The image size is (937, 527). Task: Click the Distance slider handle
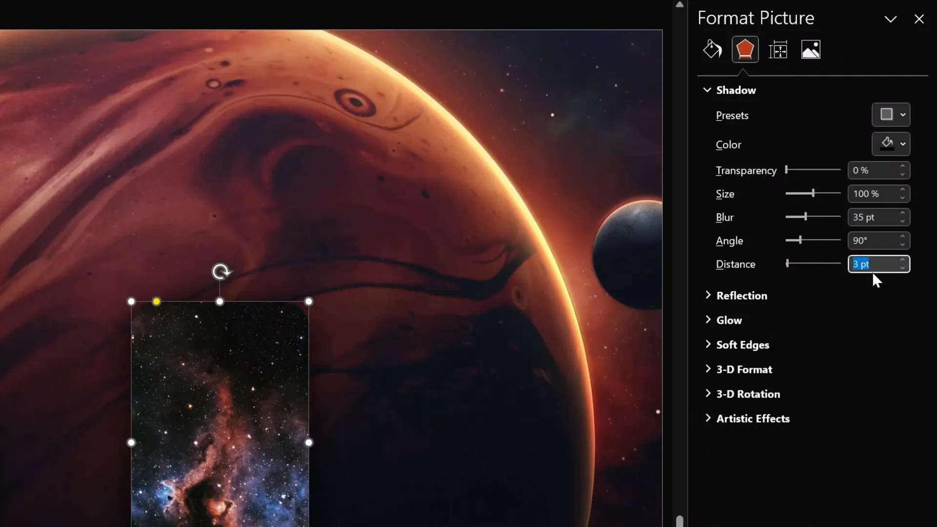pos(787,263)
